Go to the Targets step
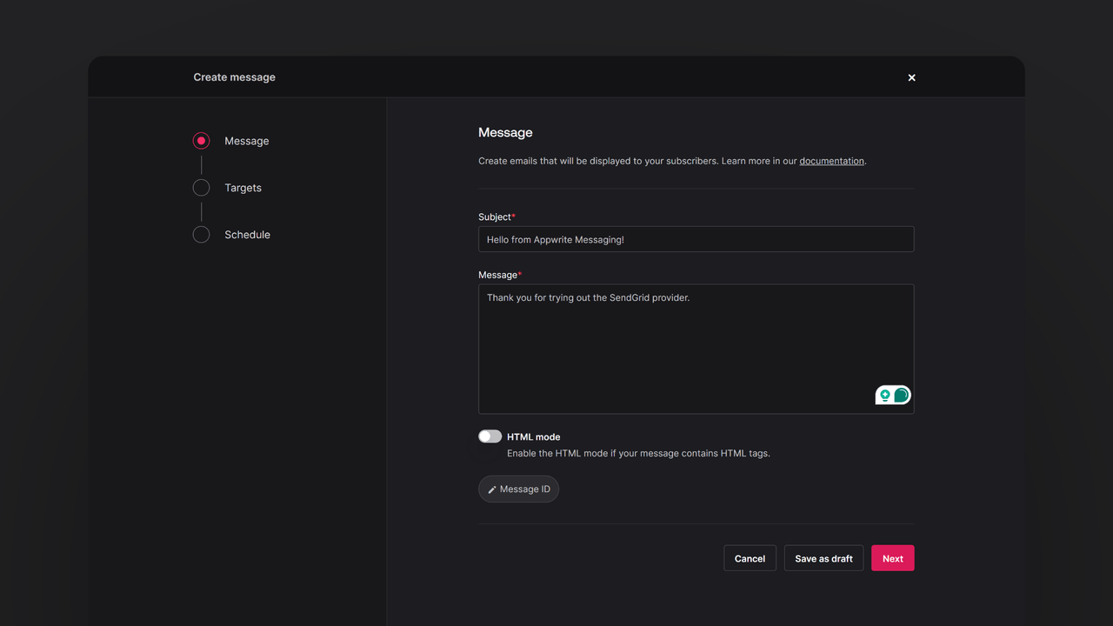Viewport: 1113px width, 626px height. [228, 188]
